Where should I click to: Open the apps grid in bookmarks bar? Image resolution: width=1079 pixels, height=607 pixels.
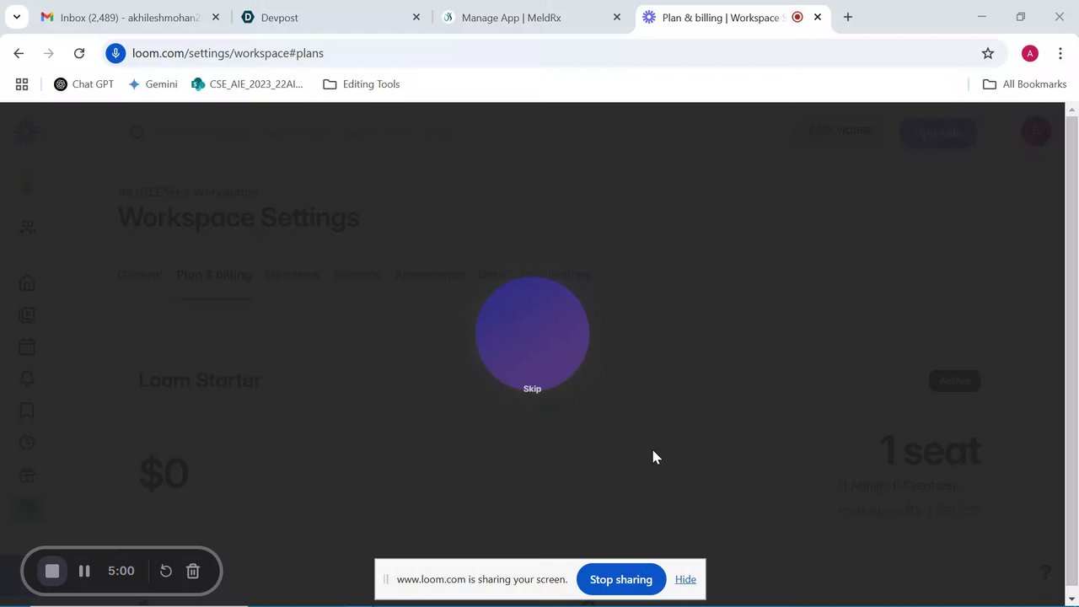pyautogui.click(x=22, y=84)
